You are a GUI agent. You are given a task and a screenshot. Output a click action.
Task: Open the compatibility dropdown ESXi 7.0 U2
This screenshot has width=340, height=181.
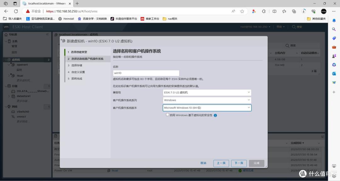tap(207, 93)
